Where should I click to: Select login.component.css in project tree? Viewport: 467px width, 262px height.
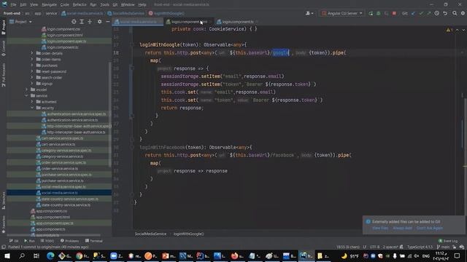(x=63, y=29)
